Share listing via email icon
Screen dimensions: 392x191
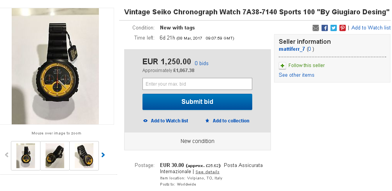pyautogui.click(x=316, y=28)
